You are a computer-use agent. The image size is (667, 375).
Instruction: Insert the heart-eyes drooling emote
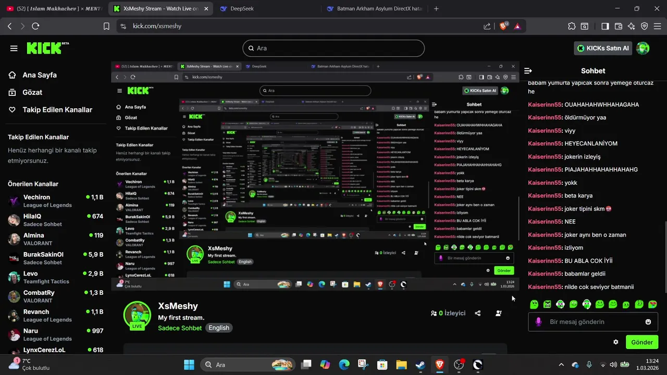pos(652,304)
